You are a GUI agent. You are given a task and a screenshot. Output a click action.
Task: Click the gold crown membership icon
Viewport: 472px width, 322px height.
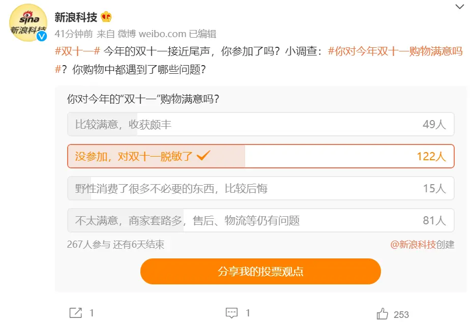[x=106, y=17]
